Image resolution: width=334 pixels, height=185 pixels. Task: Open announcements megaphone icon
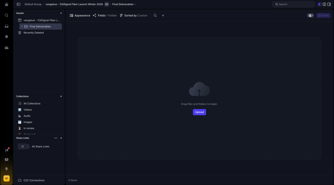pos(6,150)
